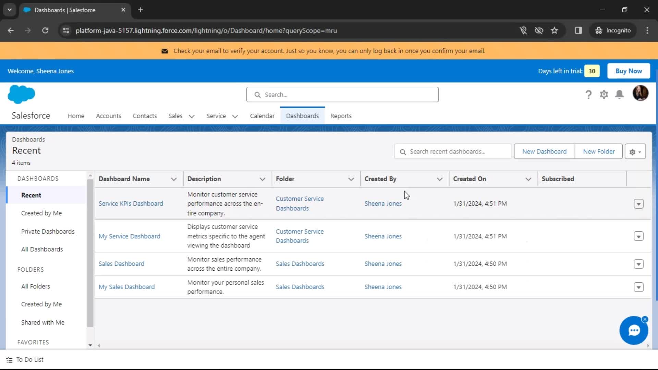Click the browser address bar URL
Image resolution: width=658 pixels, height=370 pixels.
tap(206, 30)
